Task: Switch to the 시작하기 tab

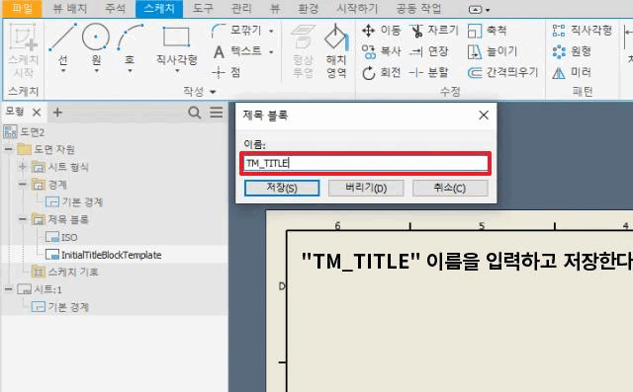Action: pos(357,9)
